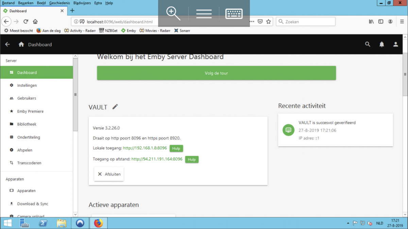408x229 pixels.
Task: Close the Dashboard tab
Action: [x=62, y=11]
